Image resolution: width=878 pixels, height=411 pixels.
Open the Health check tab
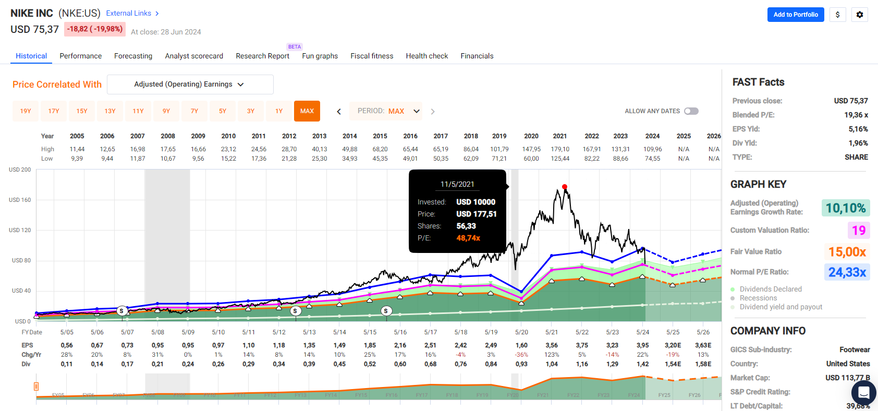(427, 56)
